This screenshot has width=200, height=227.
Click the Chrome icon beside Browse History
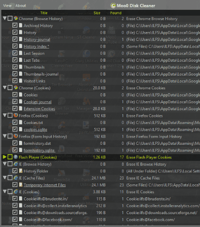click(16, 18)
